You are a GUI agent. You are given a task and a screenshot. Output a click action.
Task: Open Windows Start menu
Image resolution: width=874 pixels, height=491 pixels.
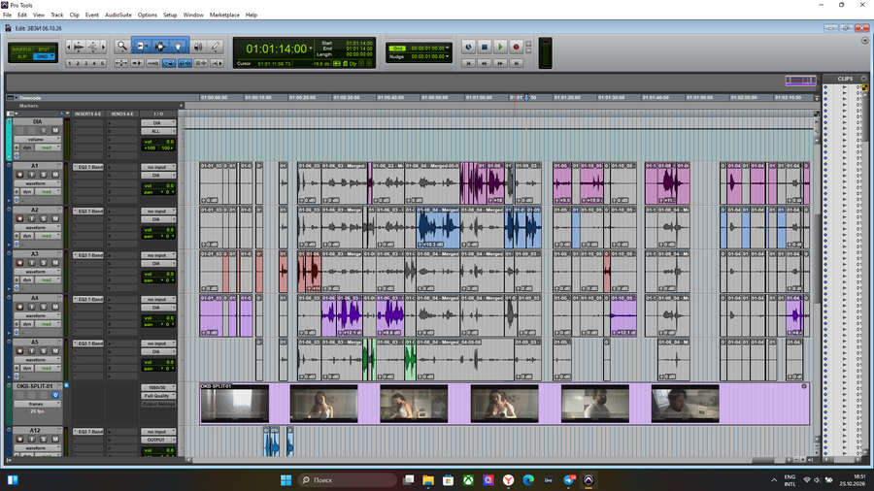pos(286,480)
